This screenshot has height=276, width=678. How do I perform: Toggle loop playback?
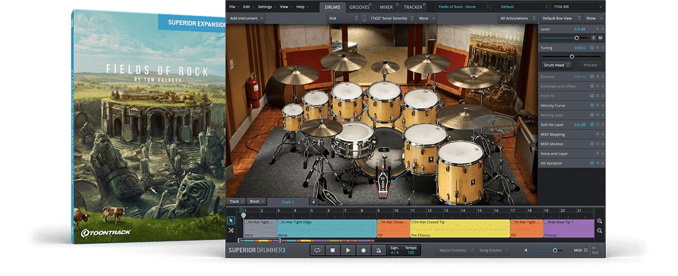click(318, 250)
